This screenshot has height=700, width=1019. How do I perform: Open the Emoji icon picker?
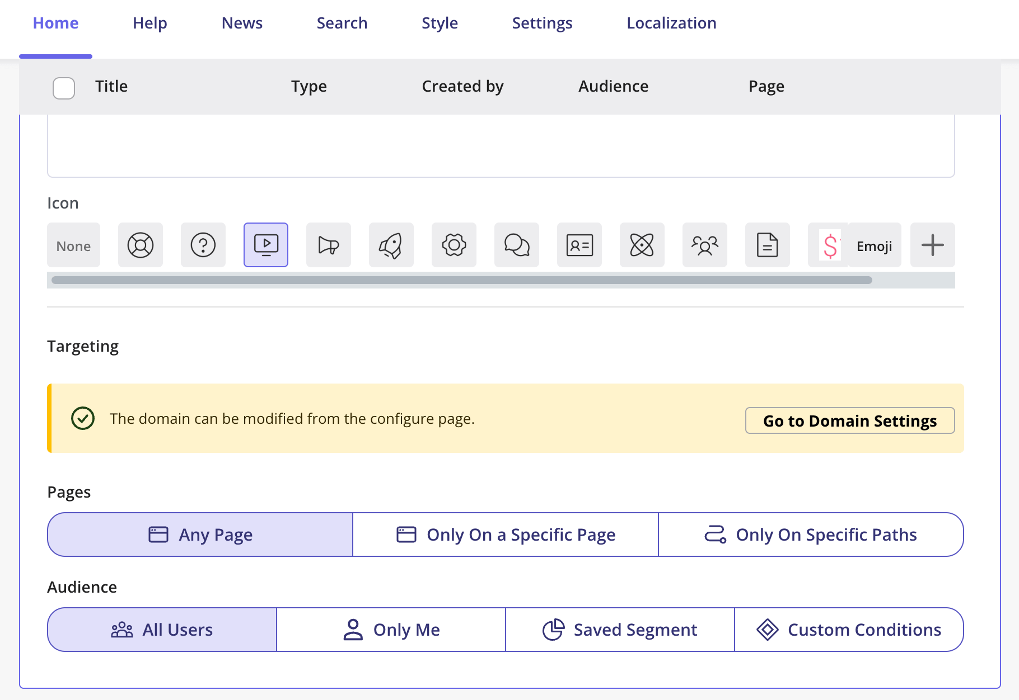874,245
